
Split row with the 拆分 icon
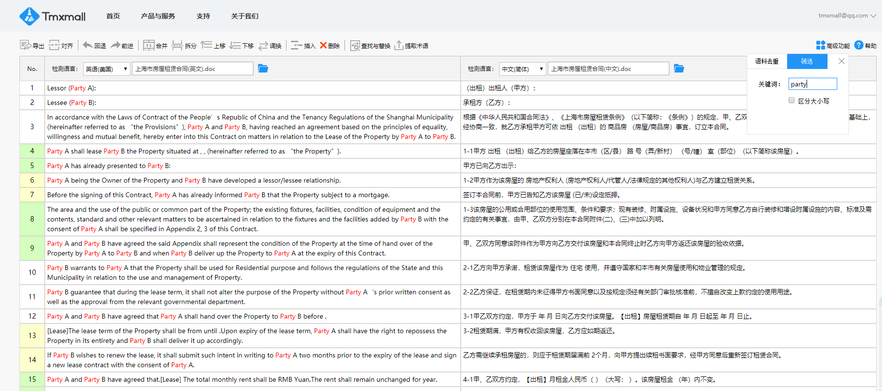[184, 45]
